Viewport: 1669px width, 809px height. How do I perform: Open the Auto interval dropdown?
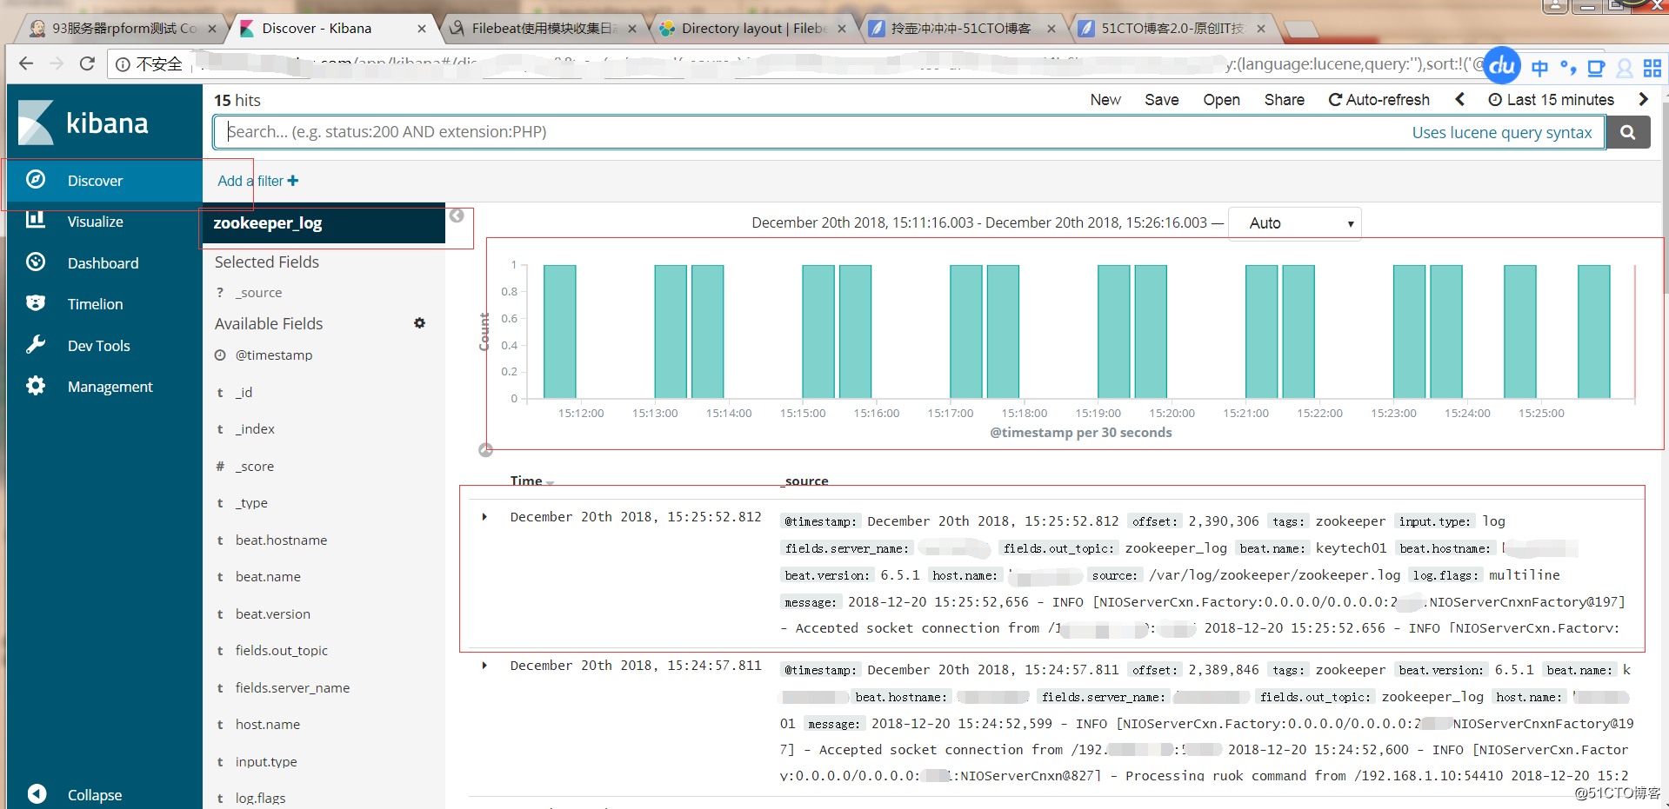coord(1294,223)
